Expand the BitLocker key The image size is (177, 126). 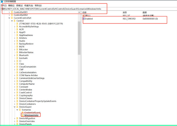click(15, 50)
